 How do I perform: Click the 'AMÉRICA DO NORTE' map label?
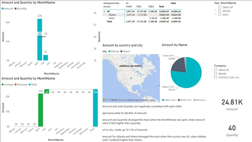(x=131, y=66)
